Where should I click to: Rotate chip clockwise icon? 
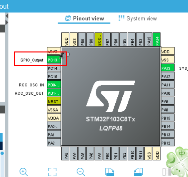[x=110, y=172]
